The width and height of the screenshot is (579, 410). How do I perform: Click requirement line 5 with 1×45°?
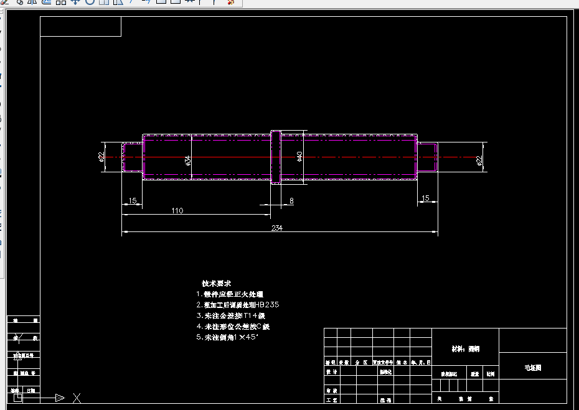click(x=227, y=337)
